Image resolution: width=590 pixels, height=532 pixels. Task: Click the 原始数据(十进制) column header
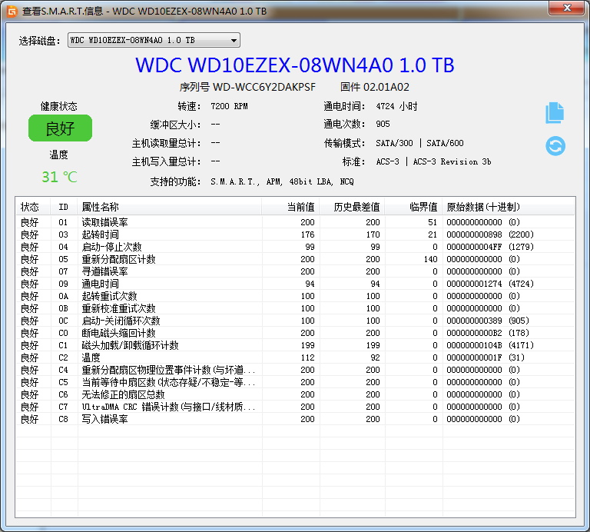pyautogui.click(x=509, y=207)
